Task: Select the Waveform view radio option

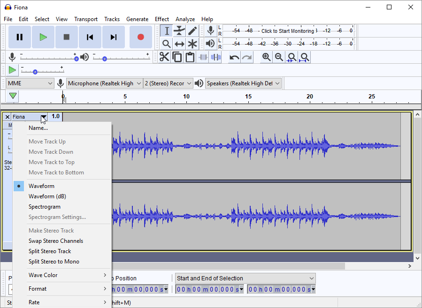Action: pyautogui.click(x=41, y=186)
